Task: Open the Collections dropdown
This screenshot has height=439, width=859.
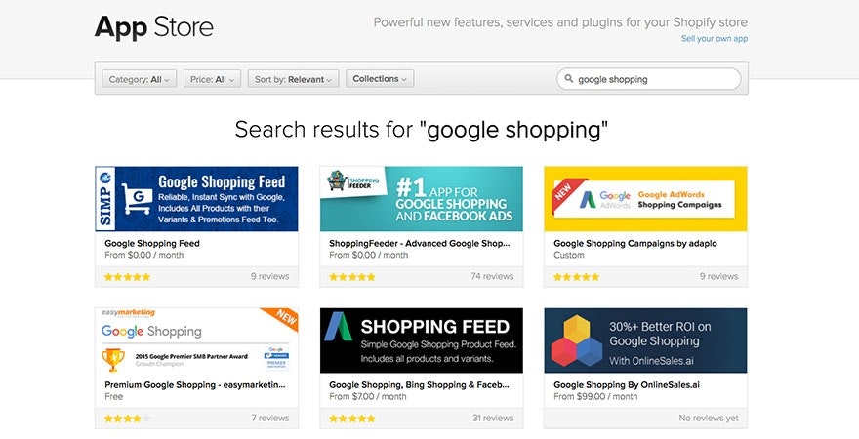Action: coord(380,79)
